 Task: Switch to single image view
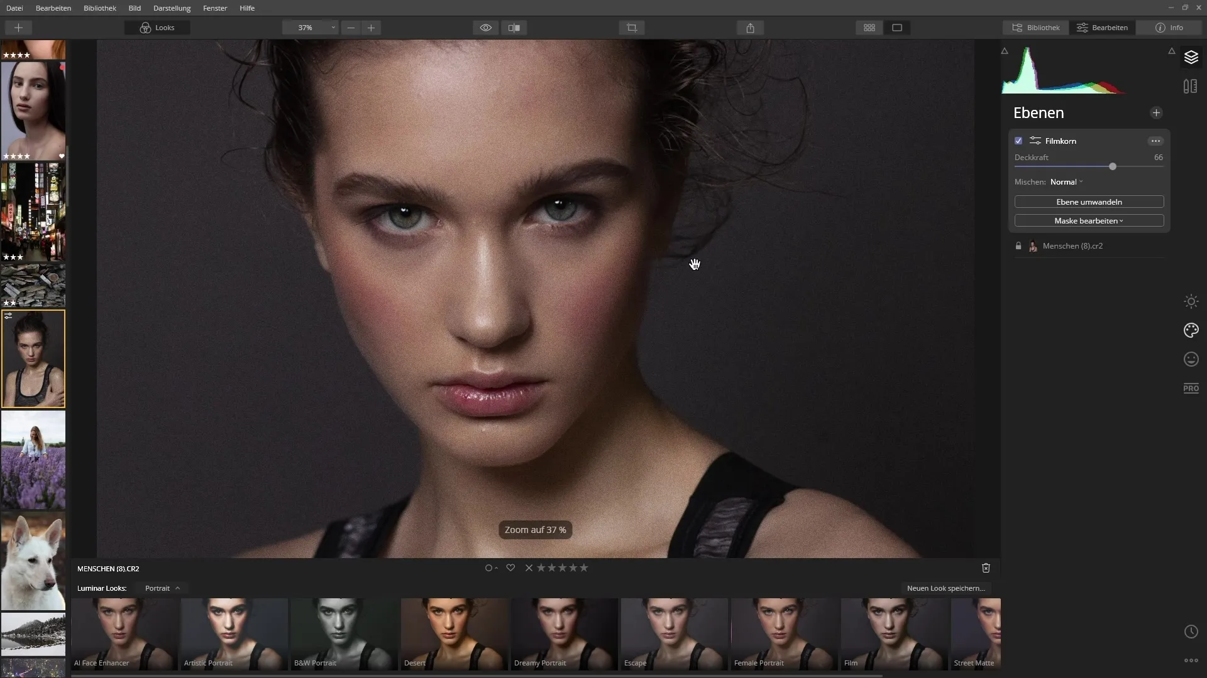pyautogui.click(x=897, y=28)
